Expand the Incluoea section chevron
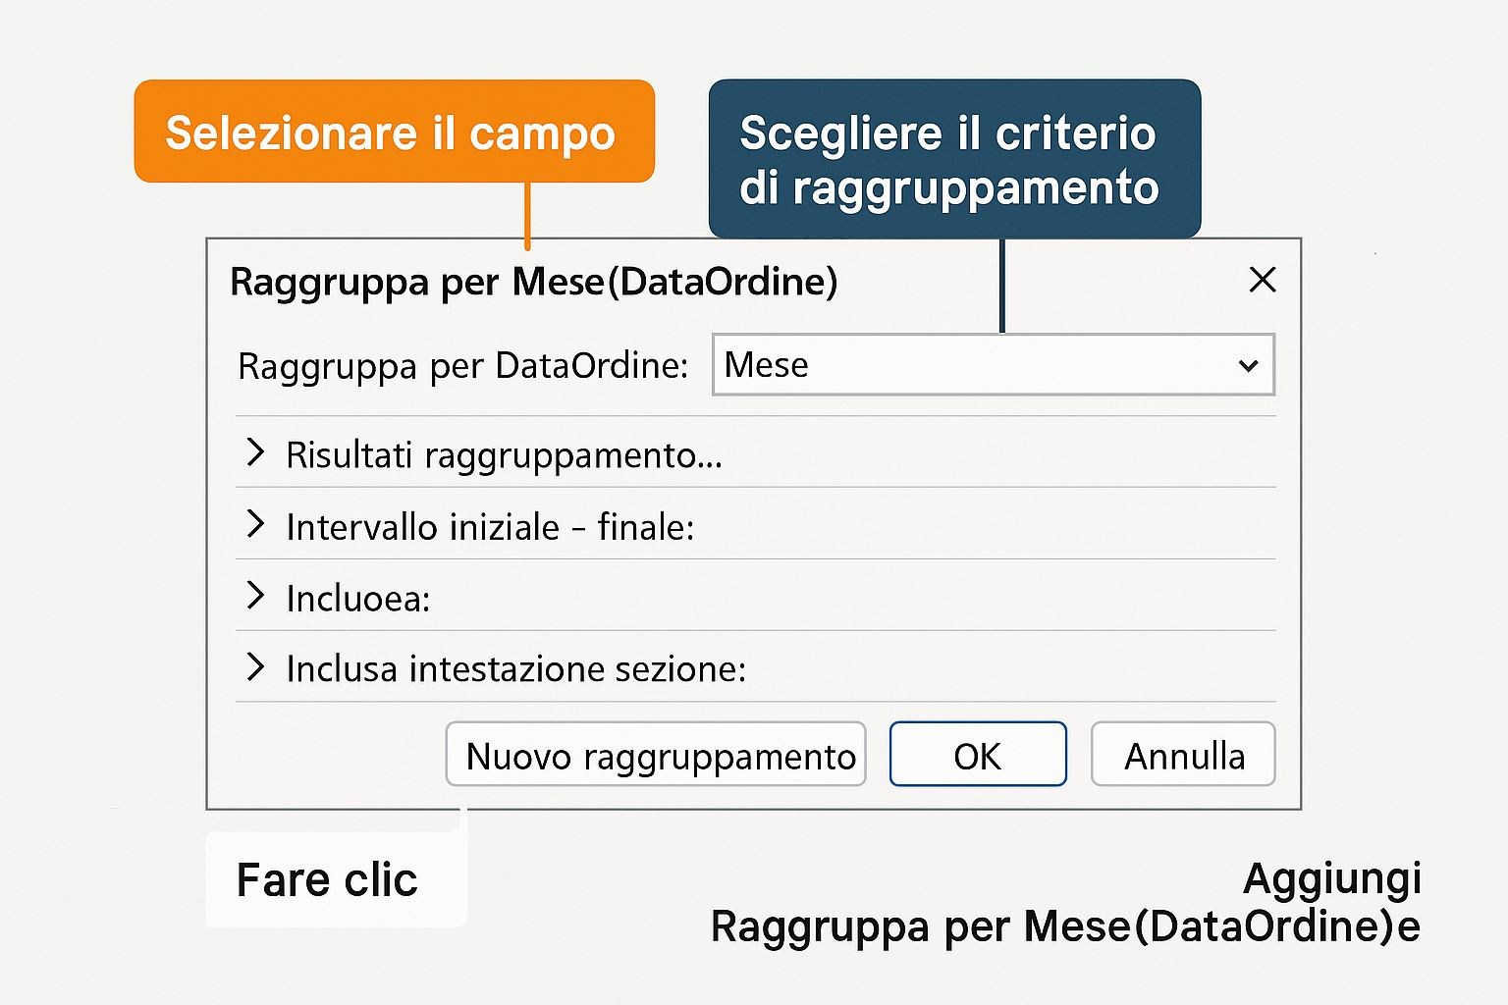The image size is (1508, 1005). 255,596
